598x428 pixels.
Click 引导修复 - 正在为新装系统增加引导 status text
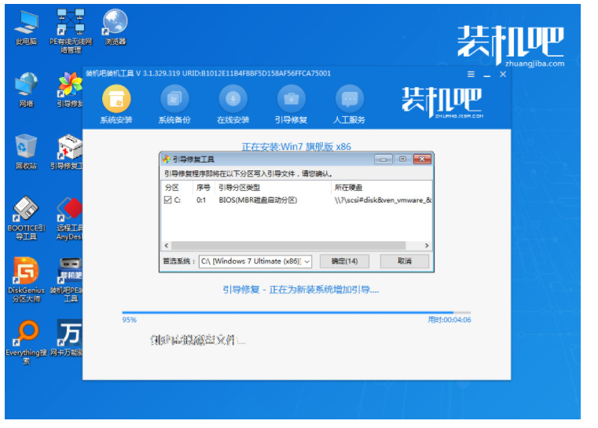click(301, 290)
